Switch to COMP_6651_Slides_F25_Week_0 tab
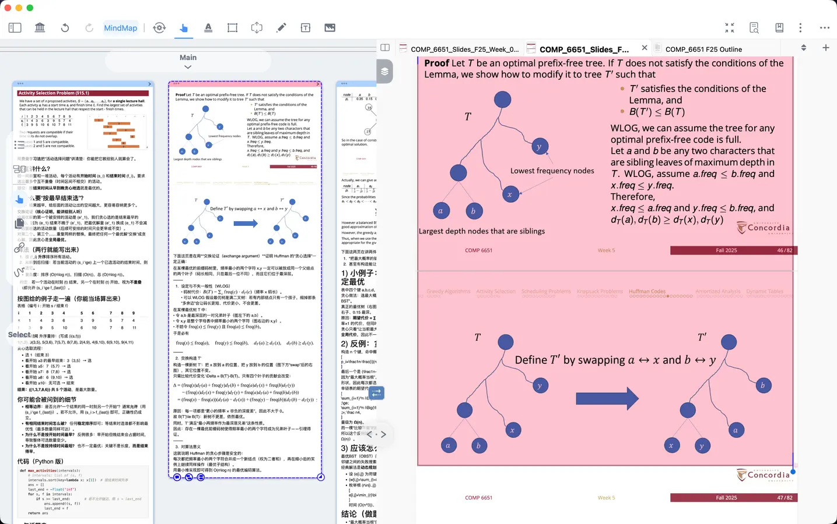837x524 pixels. click(464, 49)
